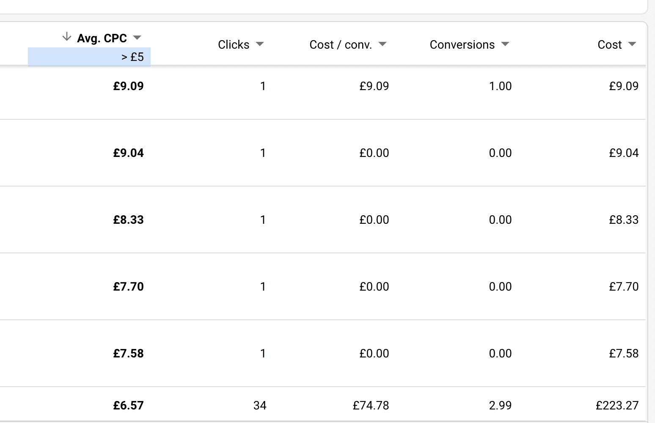
Task: Click the £7.70 cost cell
Action: [x=624, y=286]
